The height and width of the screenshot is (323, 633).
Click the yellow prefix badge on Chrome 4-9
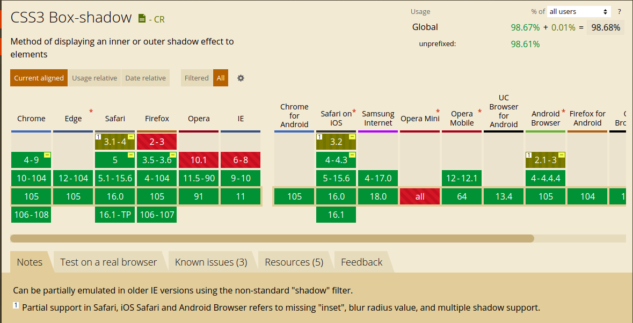point(47,155)
